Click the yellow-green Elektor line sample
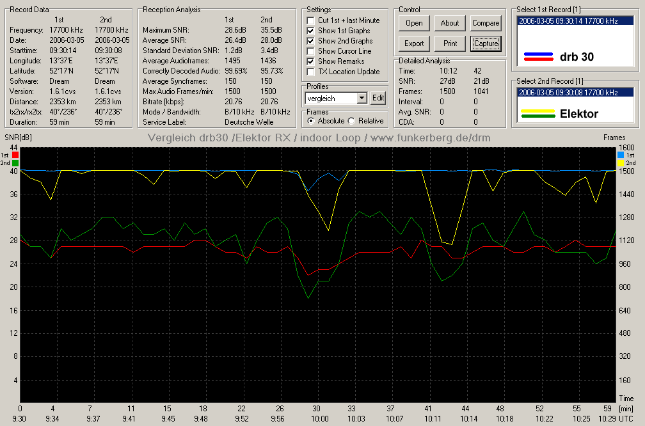The height and width of the screenshot is (426, 645). coord(538,113)
